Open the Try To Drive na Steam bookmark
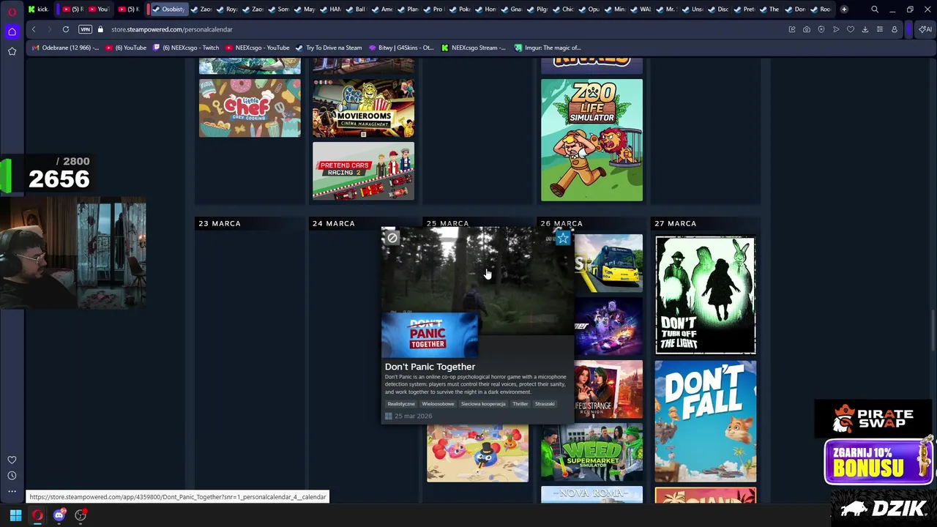937x527 pixels. point(329,48)
